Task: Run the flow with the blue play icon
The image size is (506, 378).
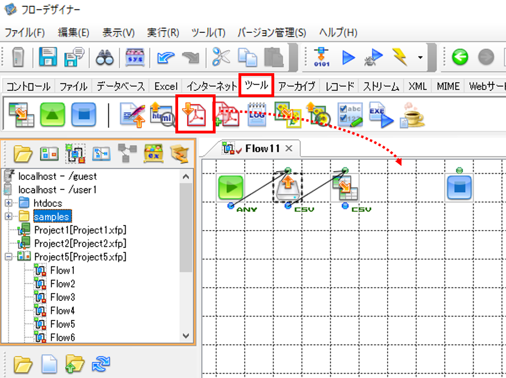Action: 348,58
